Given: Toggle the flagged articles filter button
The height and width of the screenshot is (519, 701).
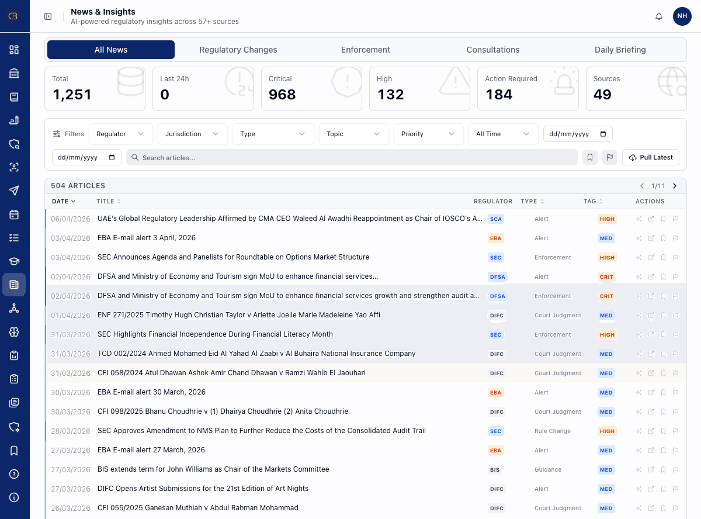Looking at the screenshot, I should pyautogui.click(x=609, y=157).
